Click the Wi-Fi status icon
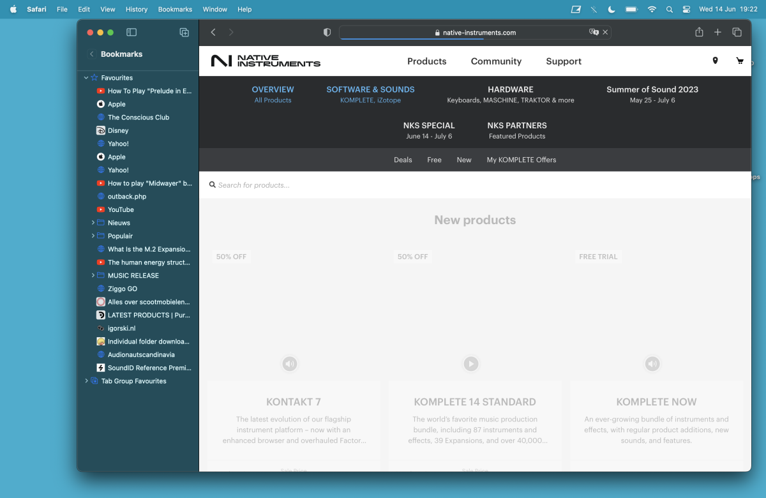Image resolution: width=766 pixels, height=498 pixels. (x=652, y=9)
